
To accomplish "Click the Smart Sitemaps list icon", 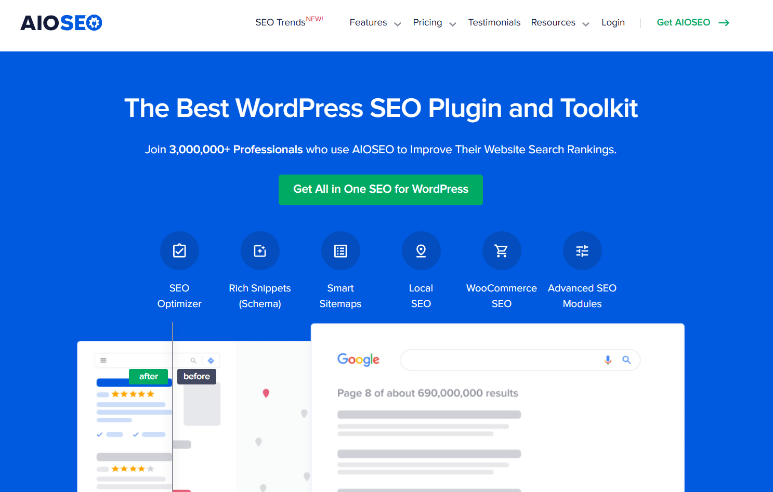I will tap(340, 251).
